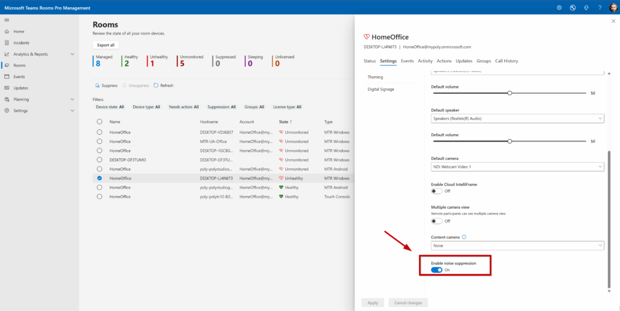620x311 pixels.
Task: Turn off Enable noise suppression toggle
Action: click(437, 270)
